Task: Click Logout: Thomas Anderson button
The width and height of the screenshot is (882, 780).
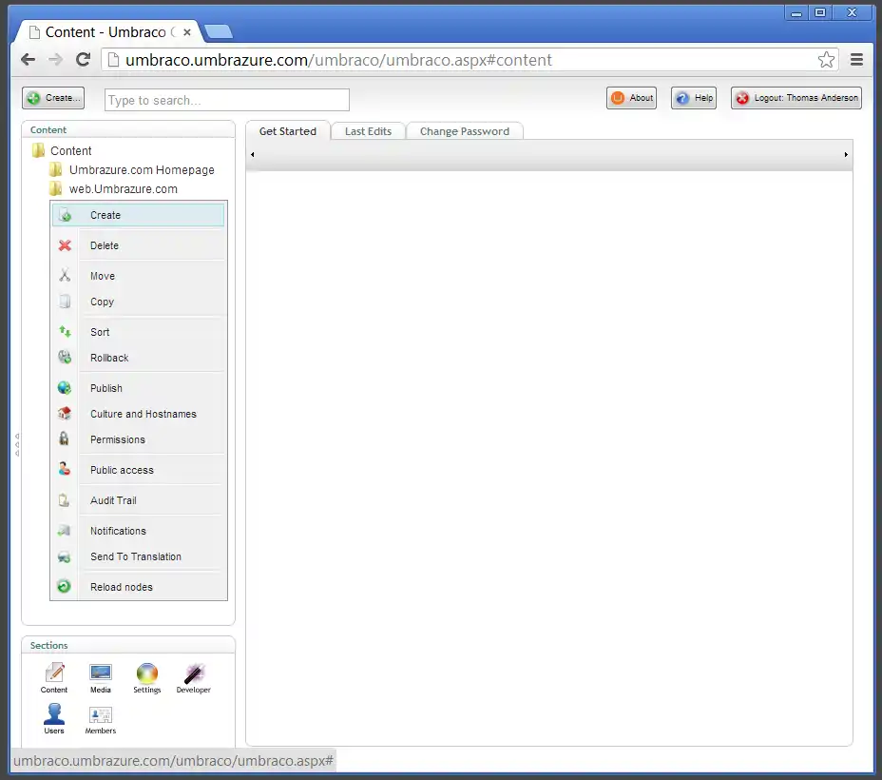Action: click(796, 98)
